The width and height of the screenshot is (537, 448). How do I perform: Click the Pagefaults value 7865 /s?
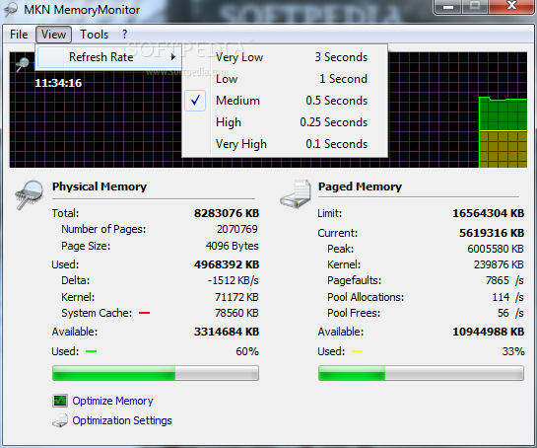point(504,280)
